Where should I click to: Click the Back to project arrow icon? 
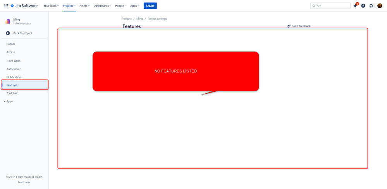click(x=8, y=33)
